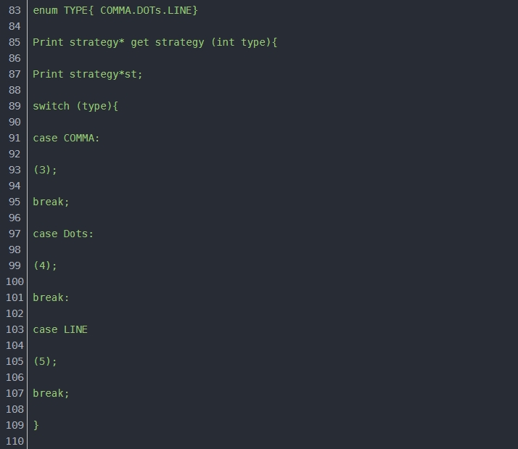This screenshot has height=449, width=518.
Task: Place cursor on 'get strategy' function line
Action: pyautogui.click(x=155, y=42)
